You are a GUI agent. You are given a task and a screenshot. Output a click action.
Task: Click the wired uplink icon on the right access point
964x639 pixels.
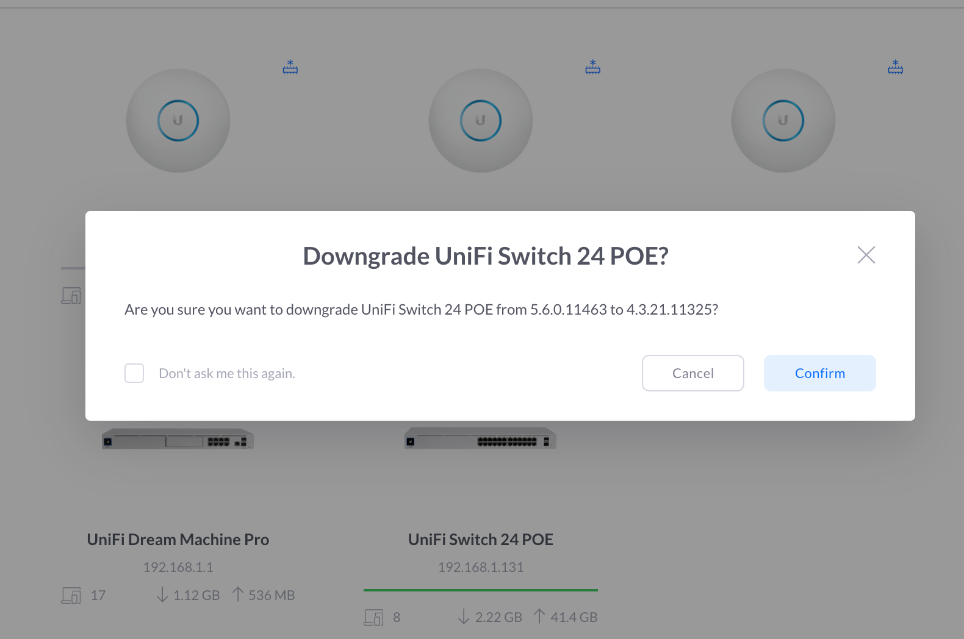pyautogui.click(x=895, y=67)
